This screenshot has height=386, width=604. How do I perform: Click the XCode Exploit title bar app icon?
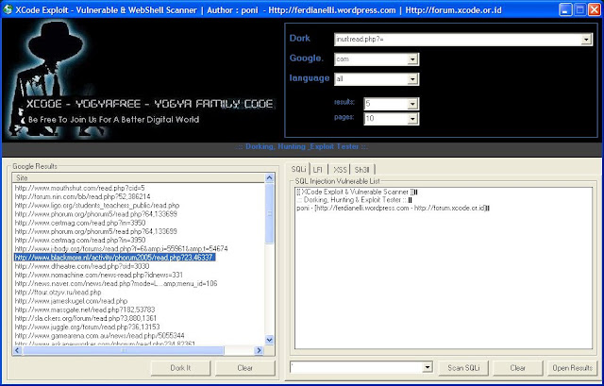[8, 9]
